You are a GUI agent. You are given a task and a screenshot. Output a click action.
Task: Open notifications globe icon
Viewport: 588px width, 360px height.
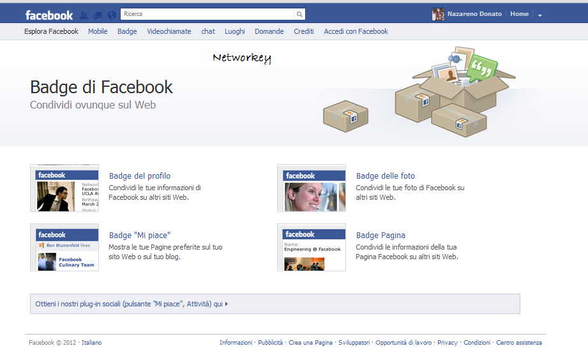[x=112, y=15]
